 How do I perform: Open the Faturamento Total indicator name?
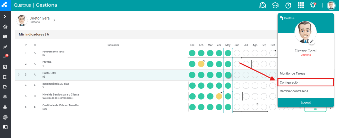(x=53, y=52)
